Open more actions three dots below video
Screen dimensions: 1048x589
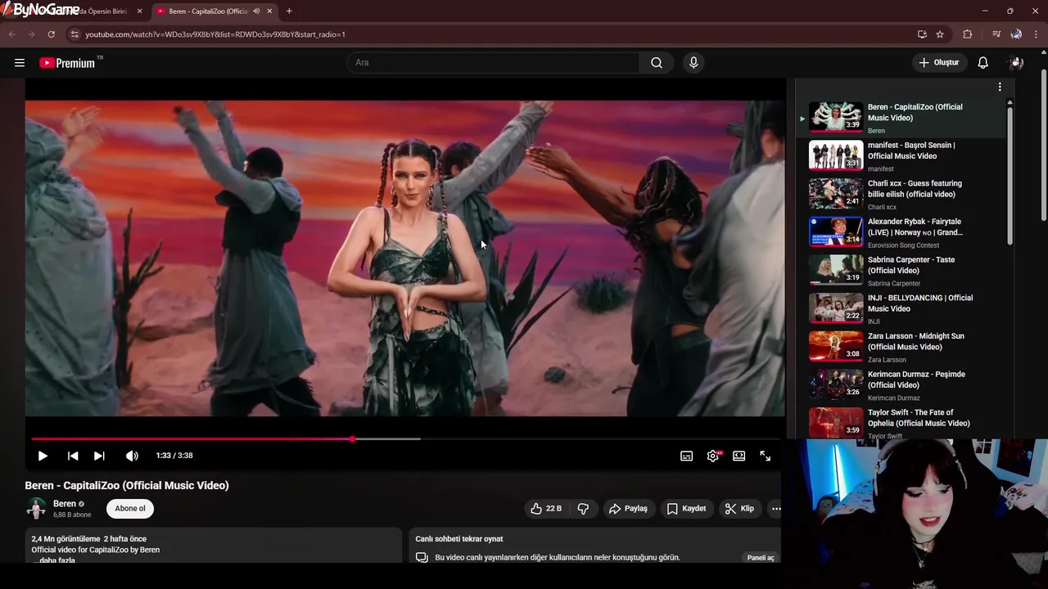[x=775, y=509]
